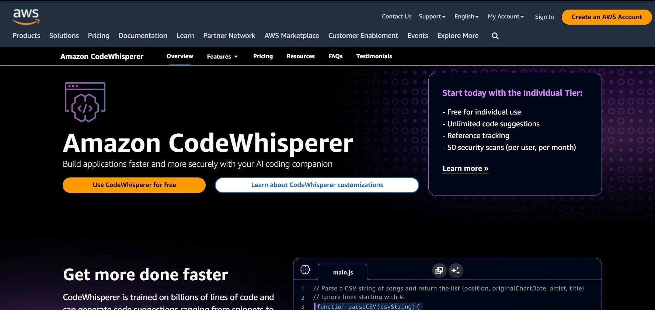
Task: Switch to the FAQs tab
Action: pos(335,56)
